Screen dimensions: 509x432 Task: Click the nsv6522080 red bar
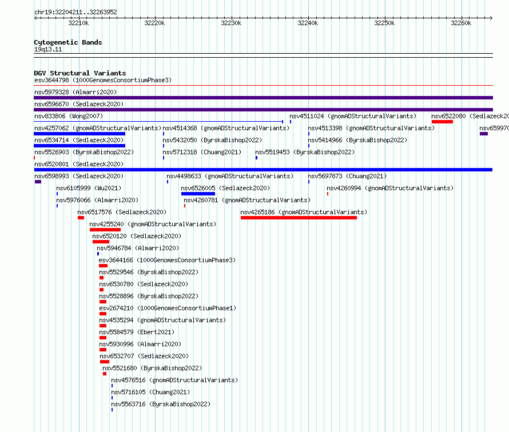[442, 122]
